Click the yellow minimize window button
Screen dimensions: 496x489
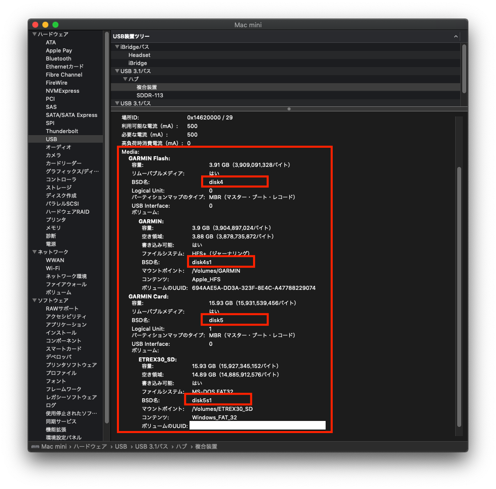[x=45, y=25]
